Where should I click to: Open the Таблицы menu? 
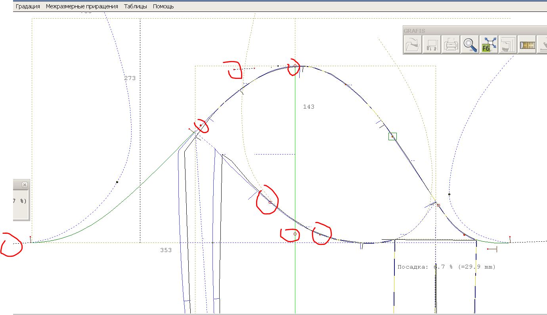point(136,6)
